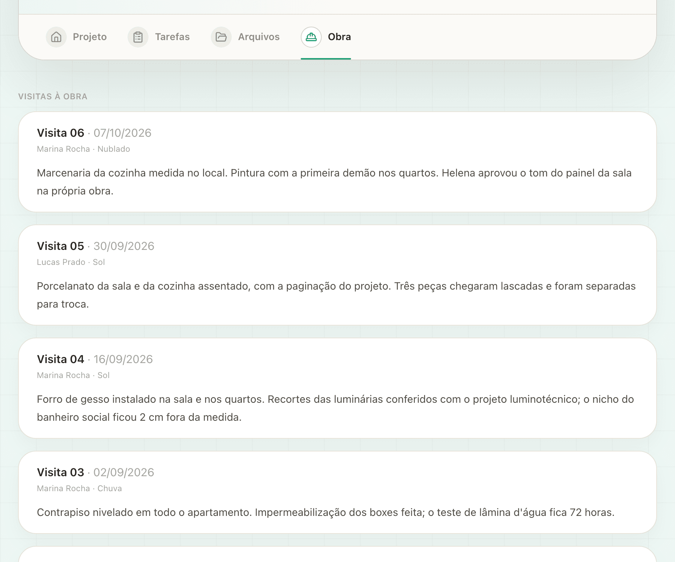Go to the Arquivos tab

pyautogui.click(x=245, y=37)
